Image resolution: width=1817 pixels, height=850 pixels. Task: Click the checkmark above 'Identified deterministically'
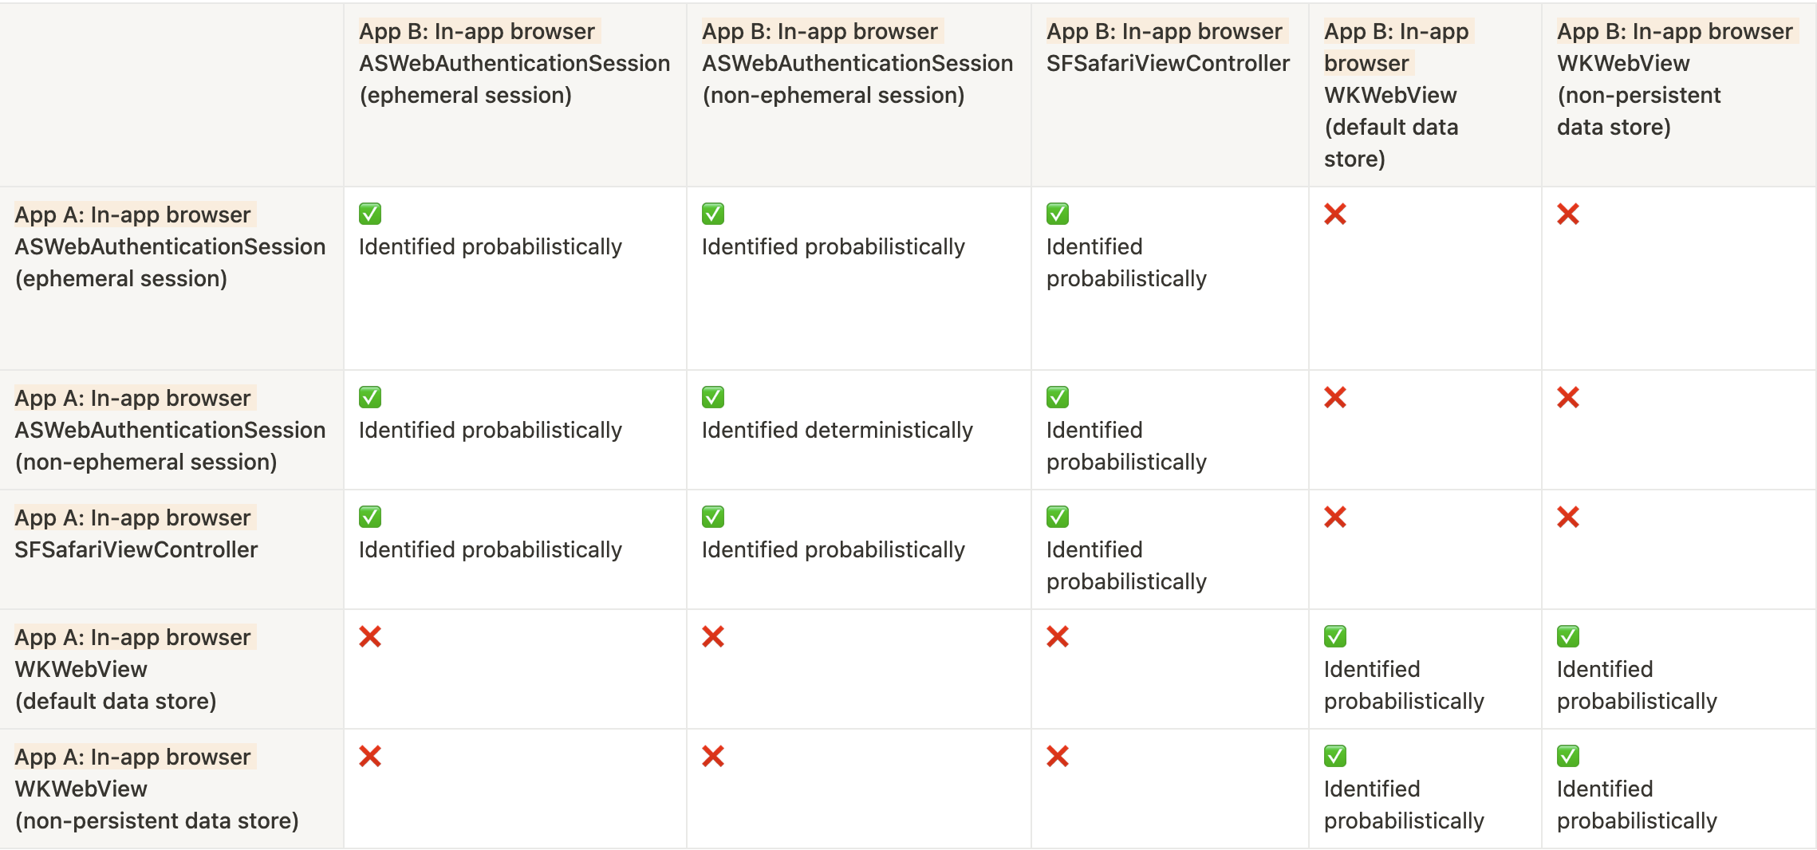click(713, 397)
